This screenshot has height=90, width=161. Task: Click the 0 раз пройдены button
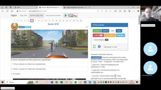pos(101,40)
